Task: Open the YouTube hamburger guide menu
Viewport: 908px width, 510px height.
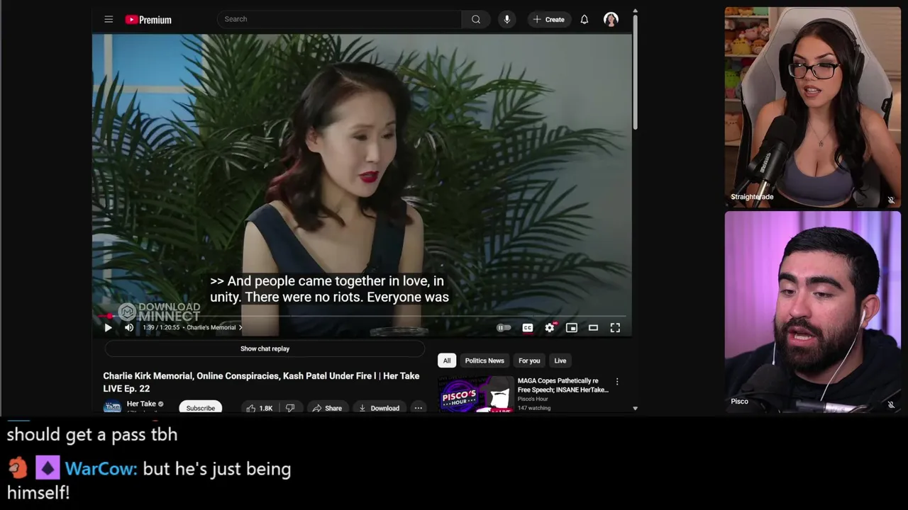Action: click(x=109, y=20)
